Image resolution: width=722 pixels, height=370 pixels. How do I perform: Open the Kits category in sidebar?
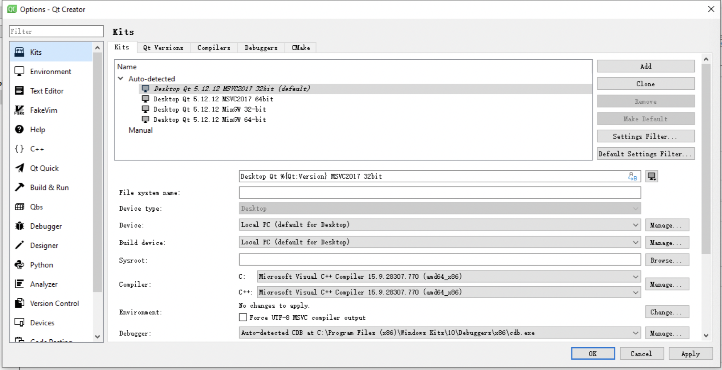coord(51,52)
